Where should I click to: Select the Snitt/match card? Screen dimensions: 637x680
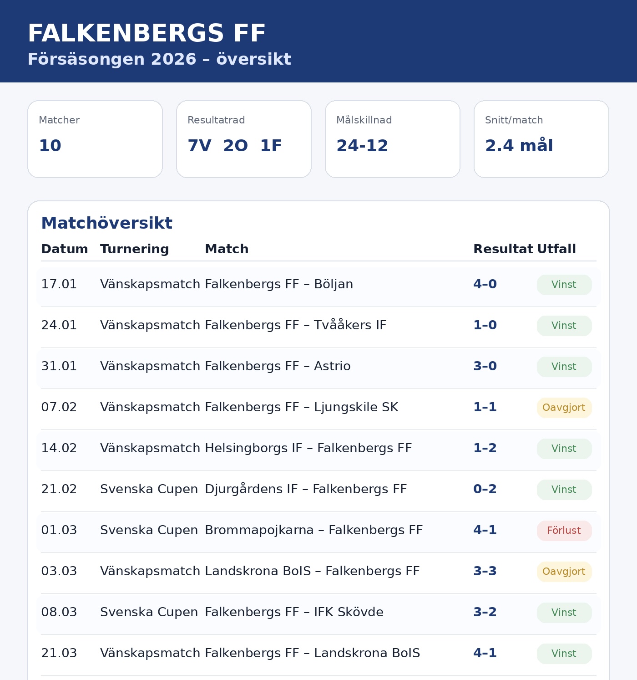click(541, 139)
